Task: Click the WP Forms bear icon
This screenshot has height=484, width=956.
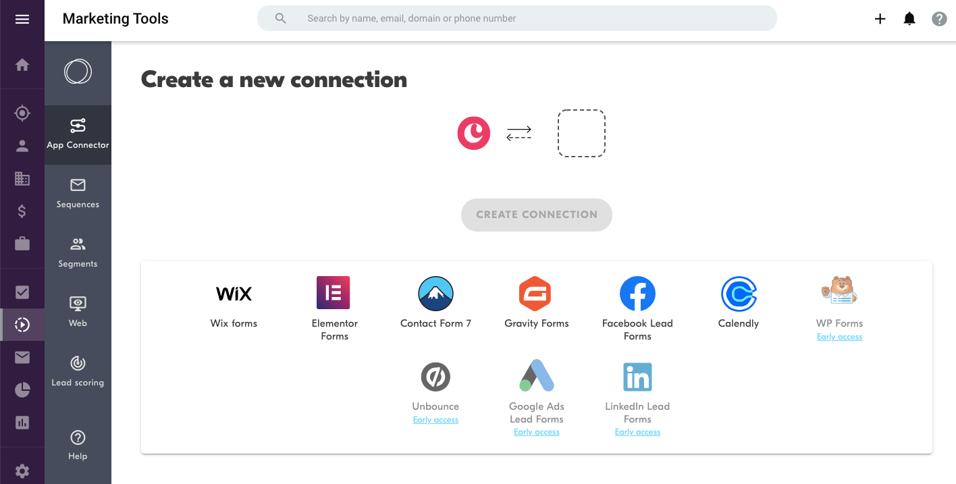Action: [x=839, y=292]
